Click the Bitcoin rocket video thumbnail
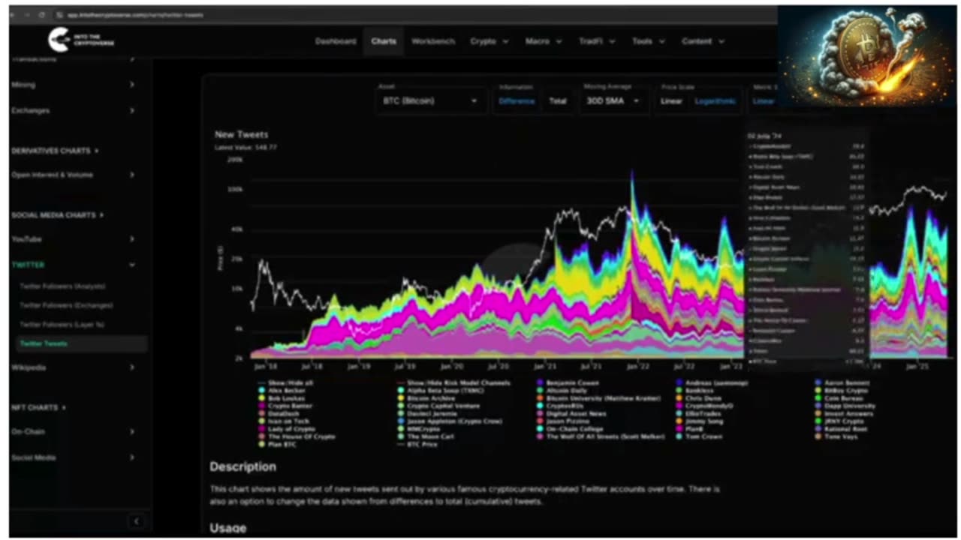This screenshot has width=961, height=540. click(x=867, y=56)
